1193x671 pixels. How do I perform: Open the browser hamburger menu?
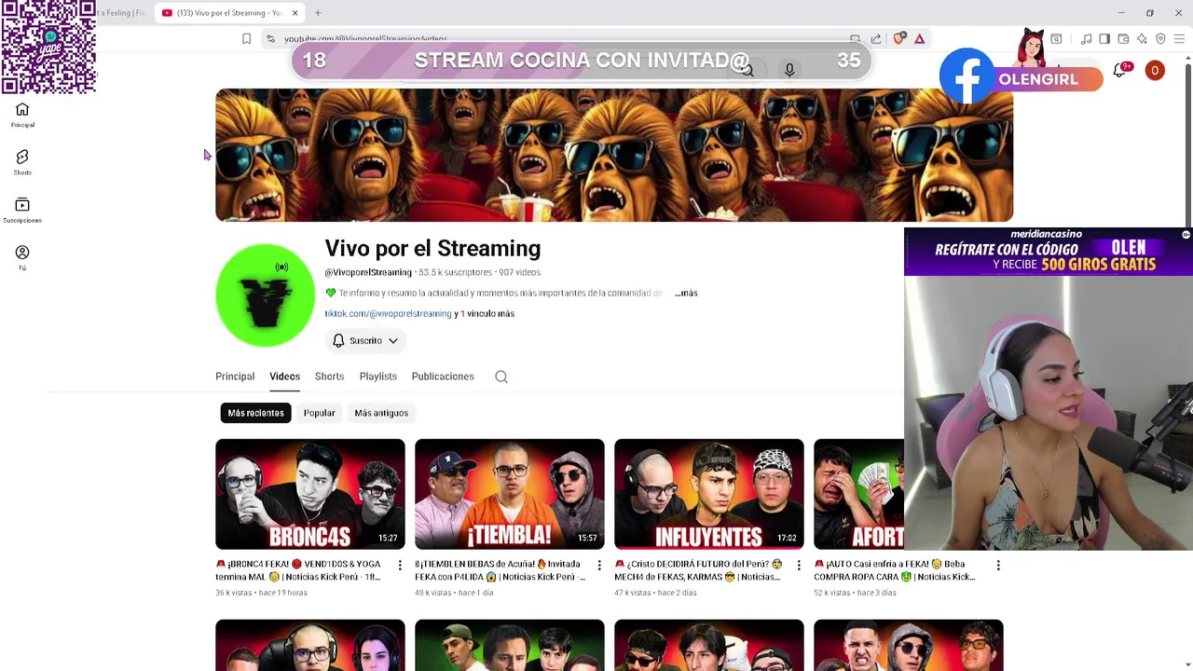pyautogui.click(x=1179, y=39)
